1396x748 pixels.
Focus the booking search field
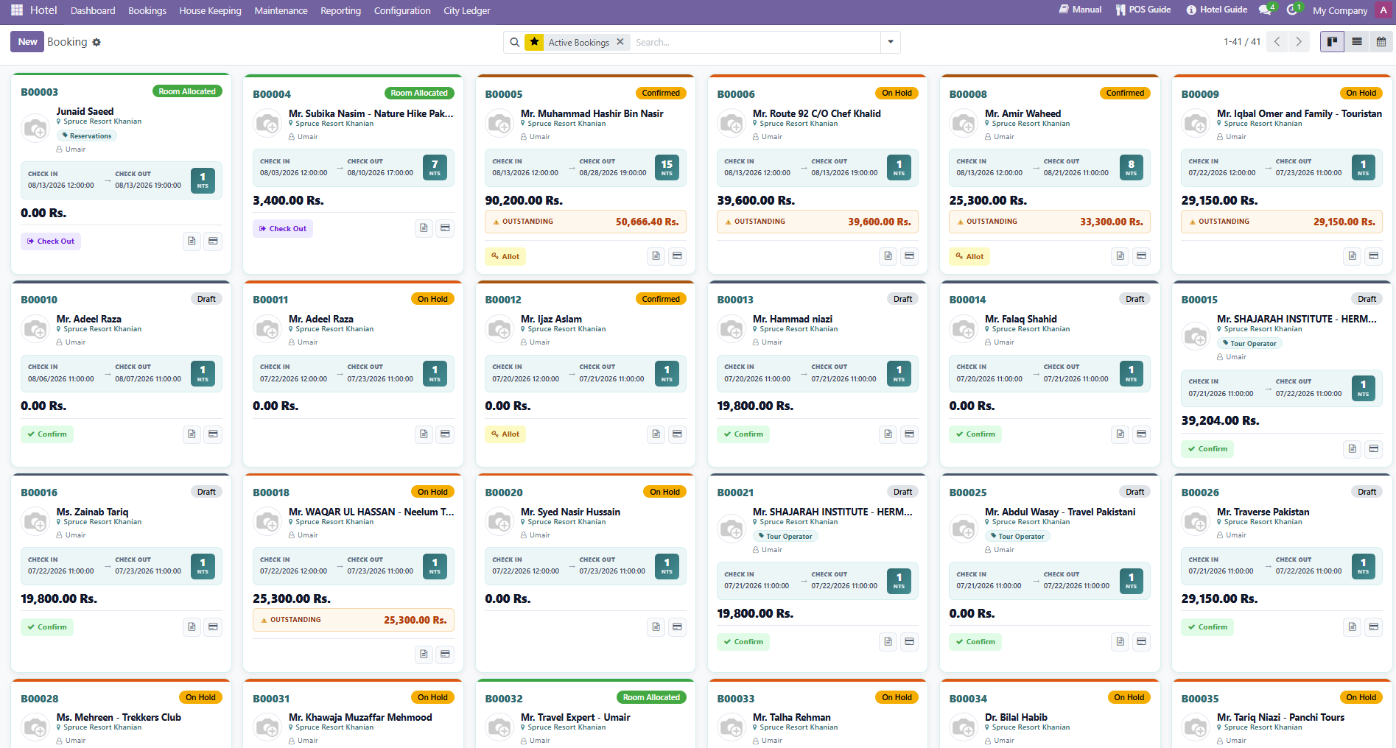tap(754, 43)
